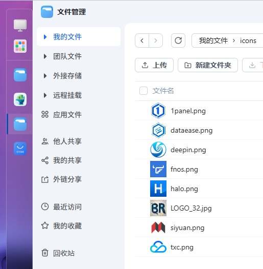Screen dimensions: 263x269
Task: Expand the 远程挂载 tree arrow
Action: [x=45, y=95]
